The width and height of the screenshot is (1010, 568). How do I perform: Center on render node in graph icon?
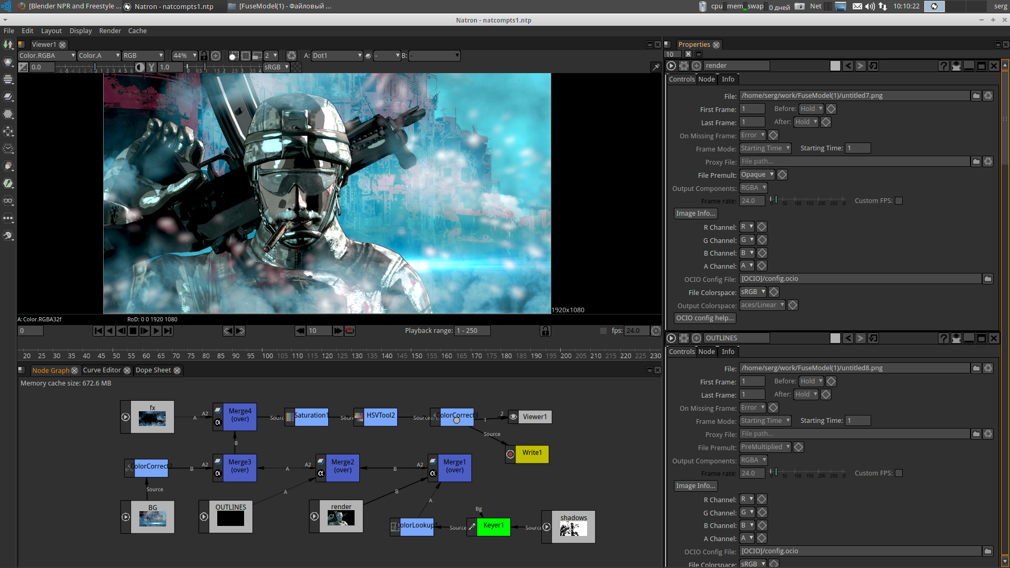tap(696, 66)
